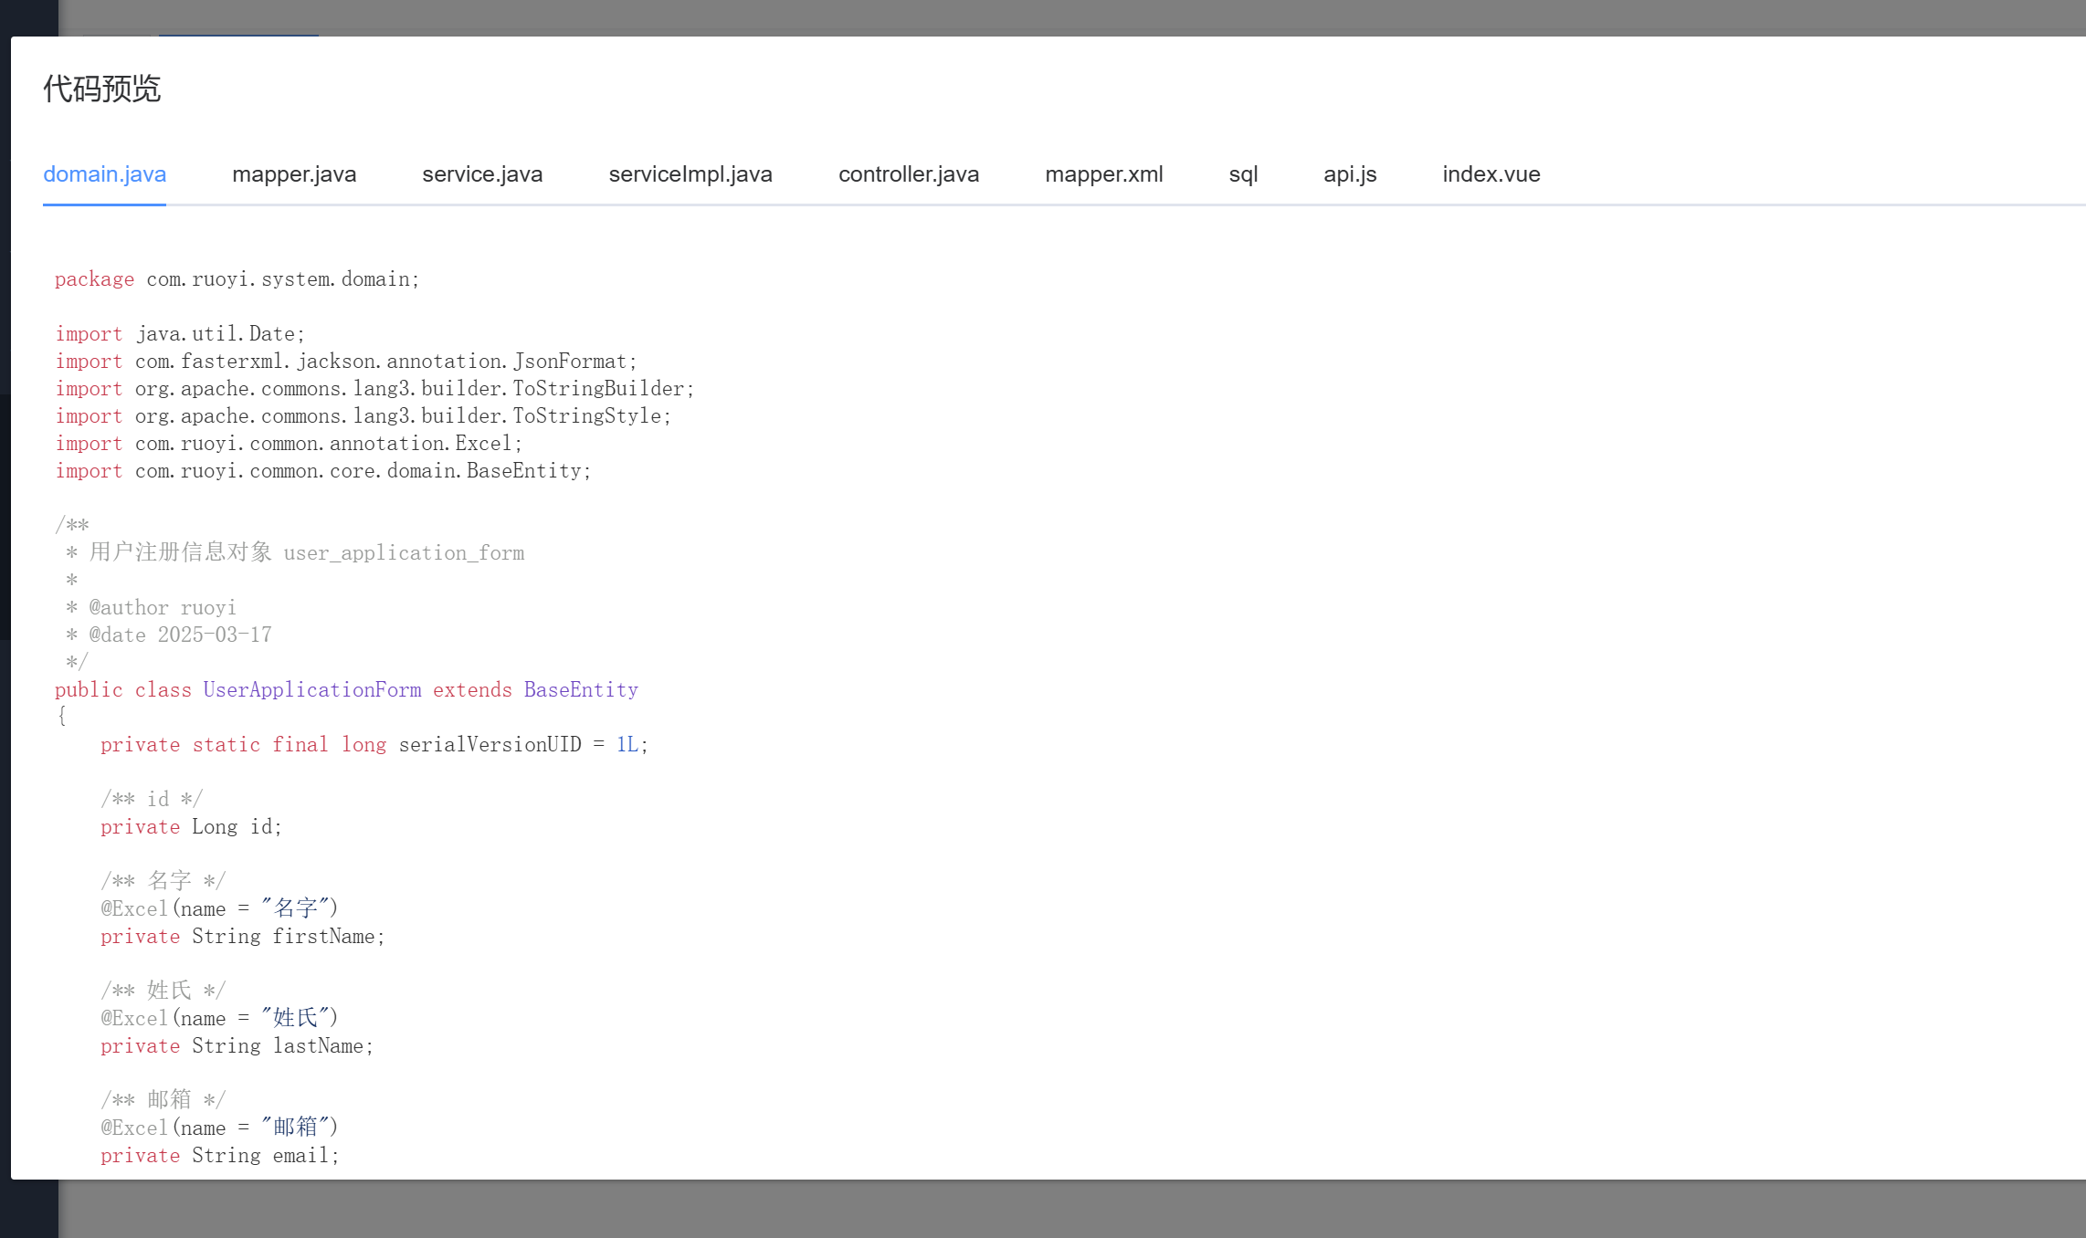2086x1238 pixels.
Task: Click the 代码预览 dialog title
Action: pos(102,89)
